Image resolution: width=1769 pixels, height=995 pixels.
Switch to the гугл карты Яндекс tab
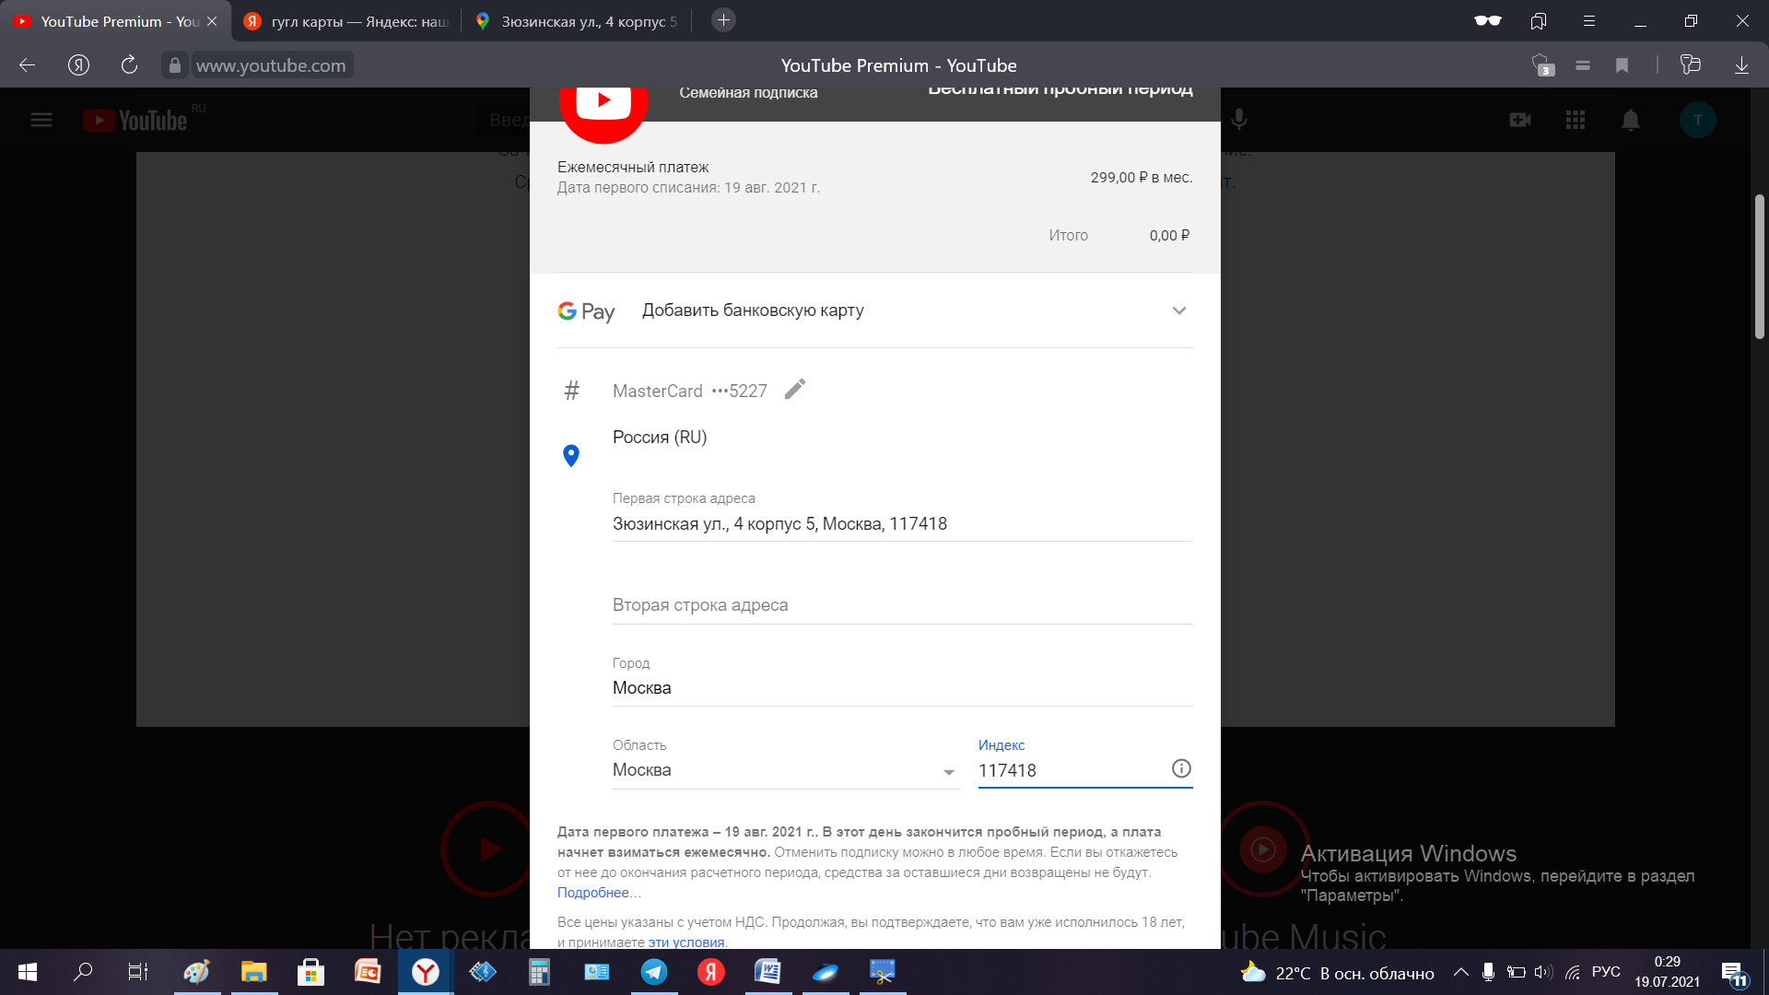[x=346, y=21]
